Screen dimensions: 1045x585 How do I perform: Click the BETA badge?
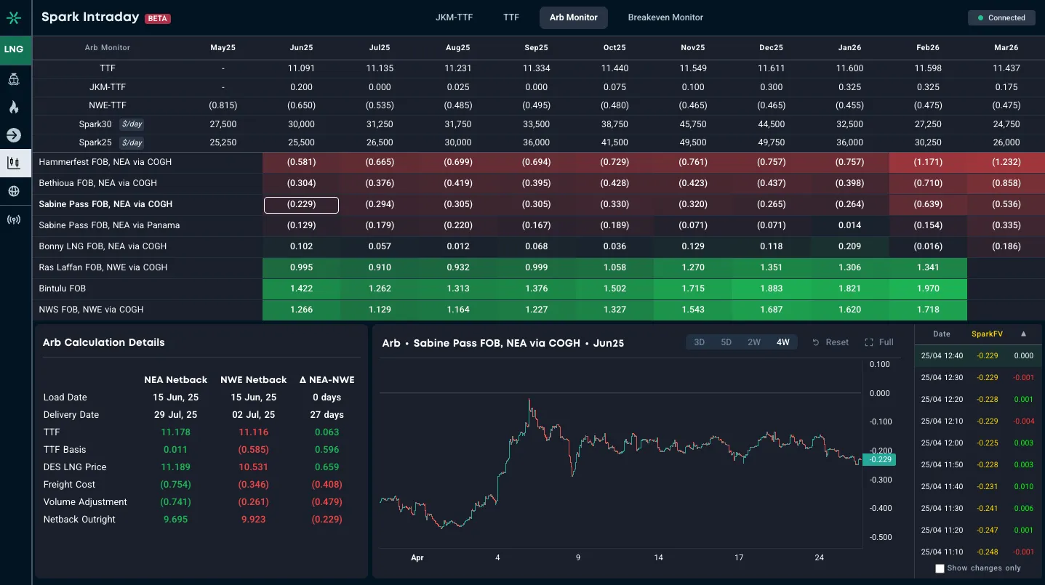click(x=158, y=19)
